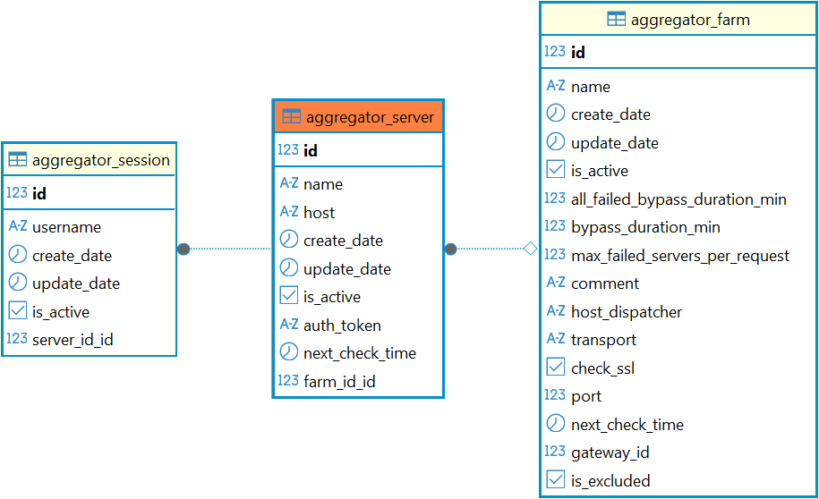Click the text-type icon next to host_dispatcher
The image size is (819, 499).
[x=555, y=311]
